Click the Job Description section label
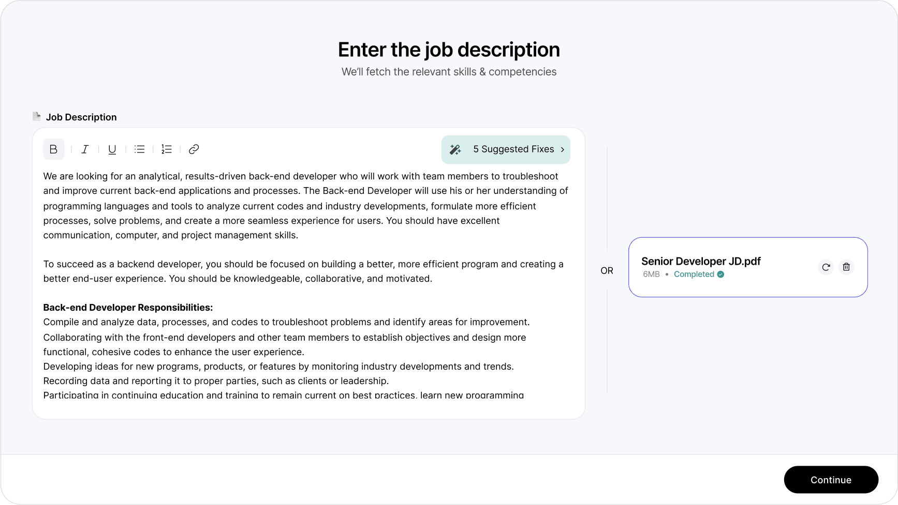The width and height of the screenshot is (898, 505). (x=81, y=117)
